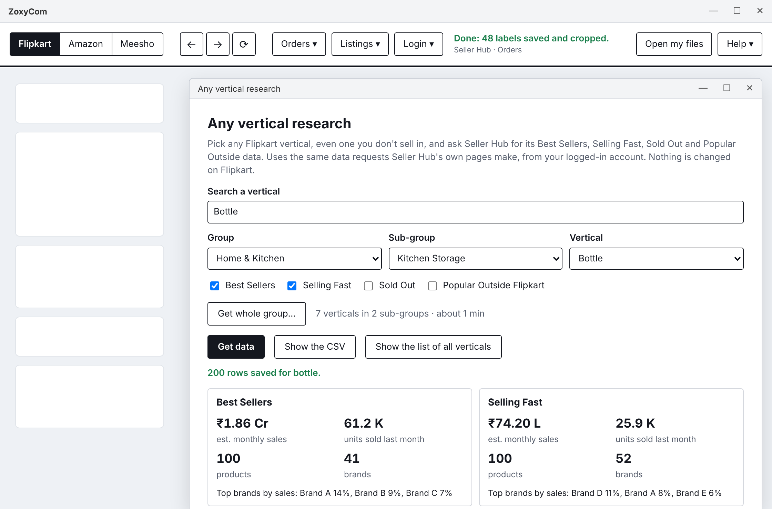772x509 pixels.
Task: Open the Listings dropdown menu
Action: click(x=360, y=44)
